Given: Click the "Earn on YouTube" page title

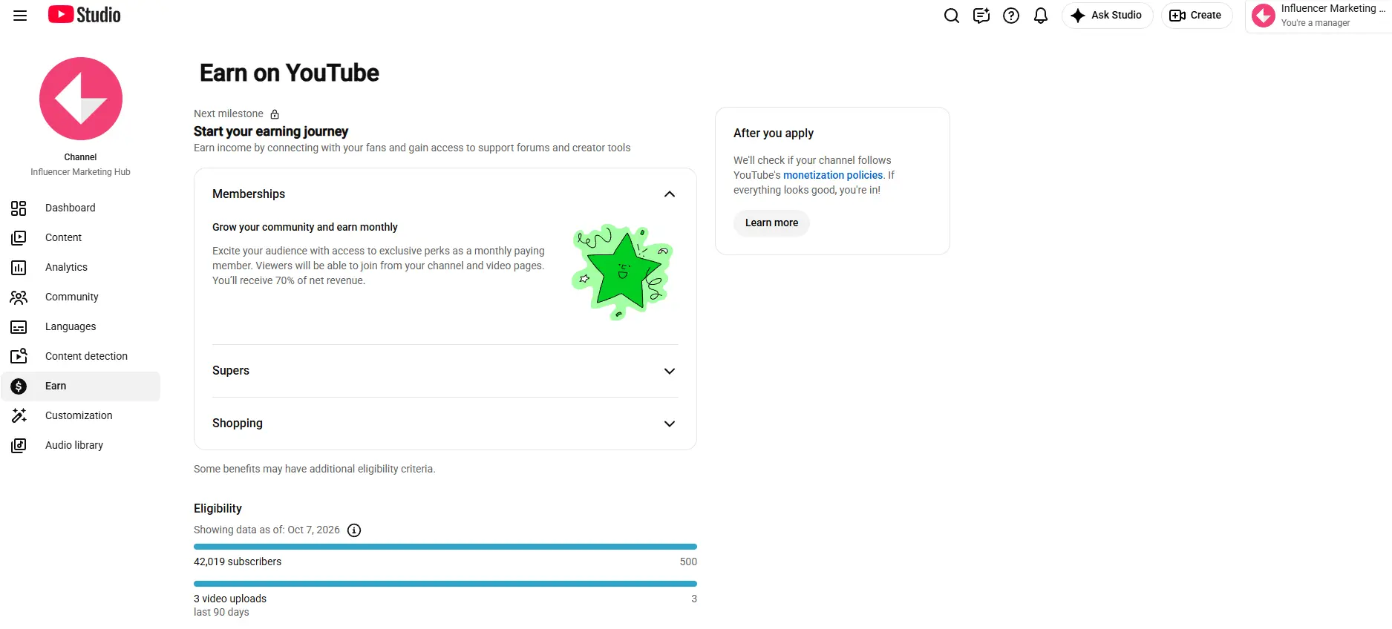Looking at the screenshot, I should click(290, 73).
